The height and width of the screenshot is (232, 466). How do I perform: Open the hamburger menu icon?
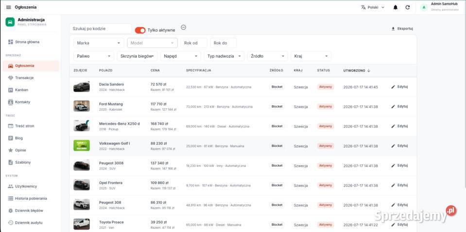pos(8,7)
